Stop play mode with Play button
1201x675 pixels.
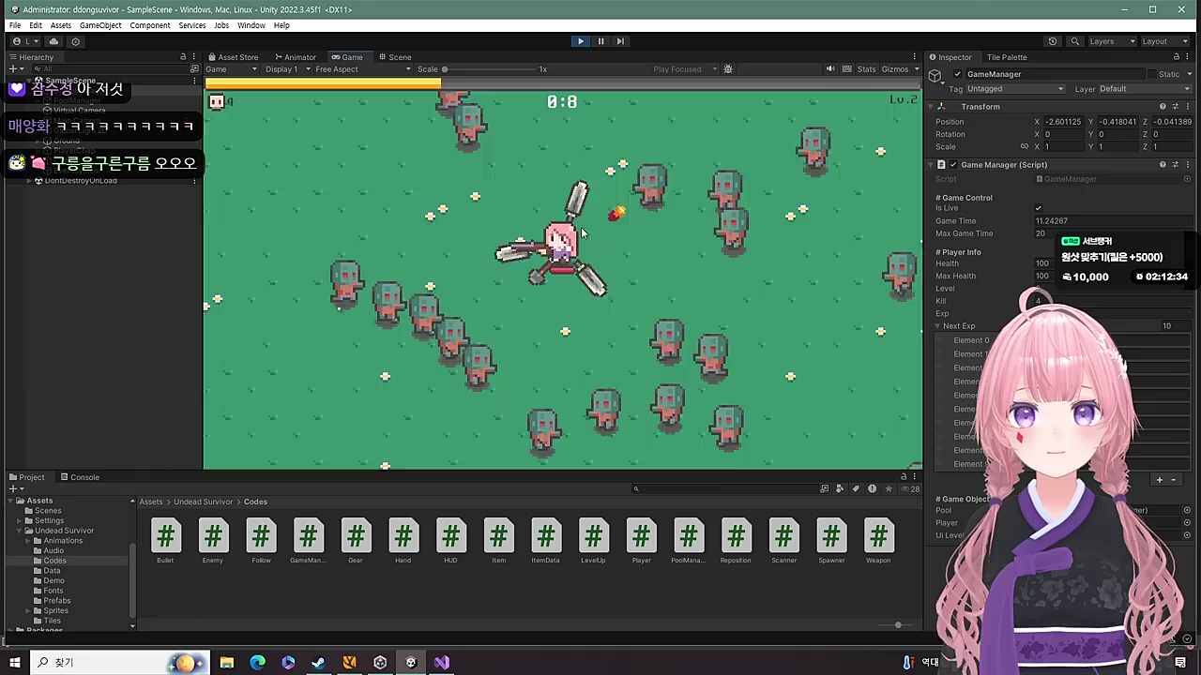pyautogui.click(x=580, y=41)
